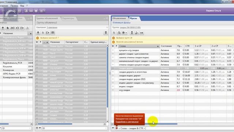
Task: Click the statistics chart icon in purple toolbar
Action: point(26,11)
